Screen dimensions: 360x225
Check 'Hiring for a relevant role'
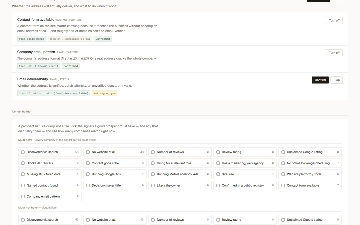click(153, 163)
